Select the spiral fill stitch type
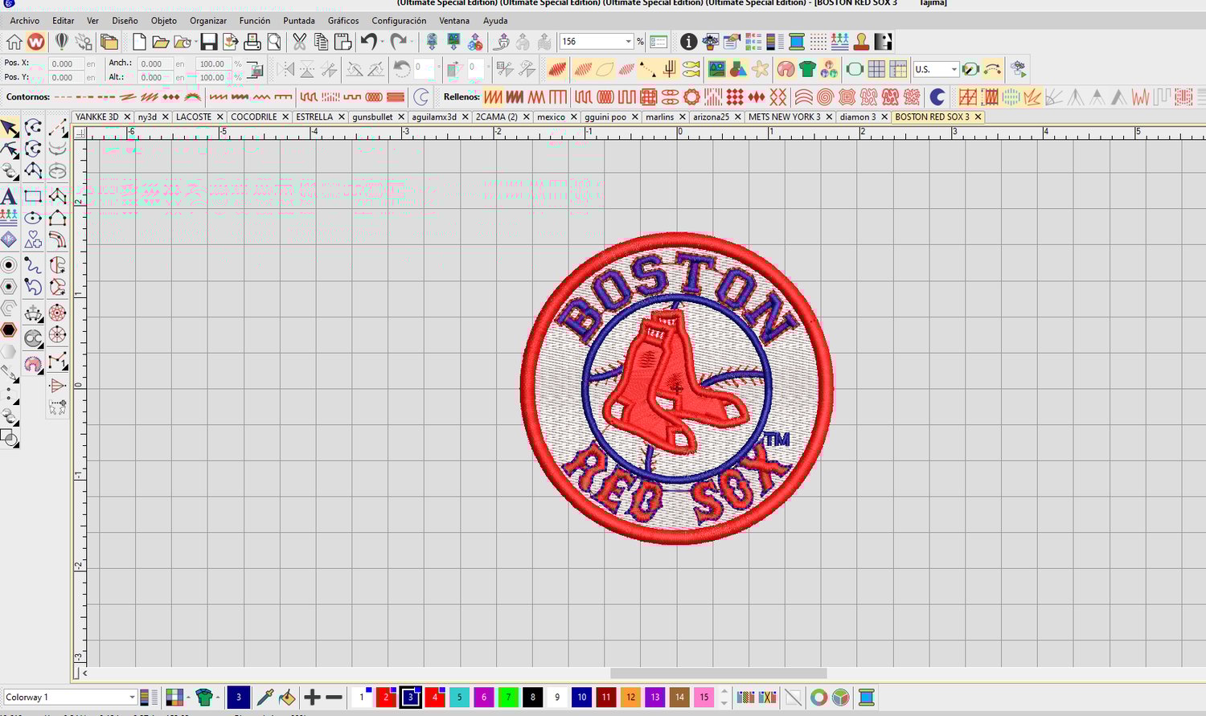Viewport: 1206px width, 716px height. (x=825, y=97)
